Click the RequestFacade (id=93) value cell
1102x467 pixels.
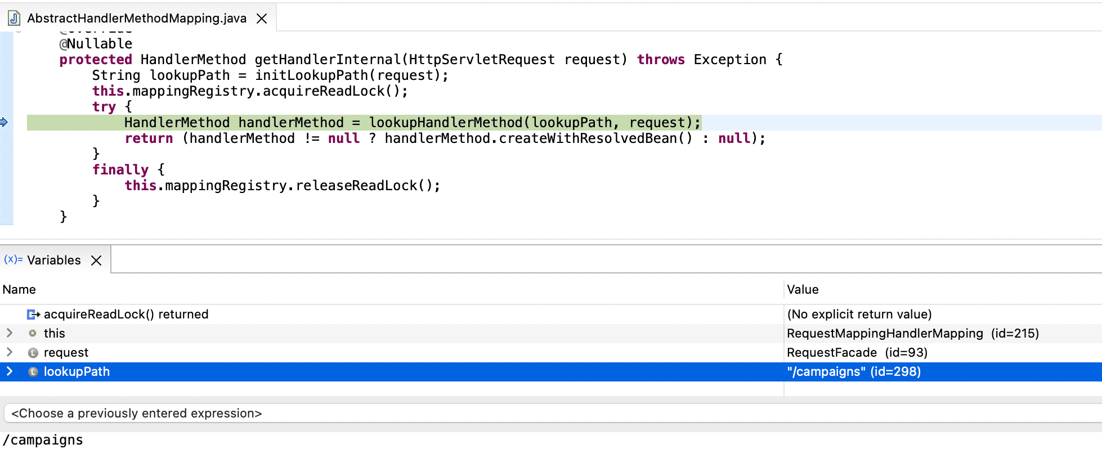coord(857,353)
